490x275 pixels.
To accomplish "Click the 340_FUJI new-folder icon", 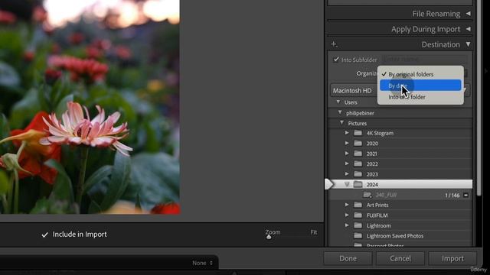I will 367,195.
